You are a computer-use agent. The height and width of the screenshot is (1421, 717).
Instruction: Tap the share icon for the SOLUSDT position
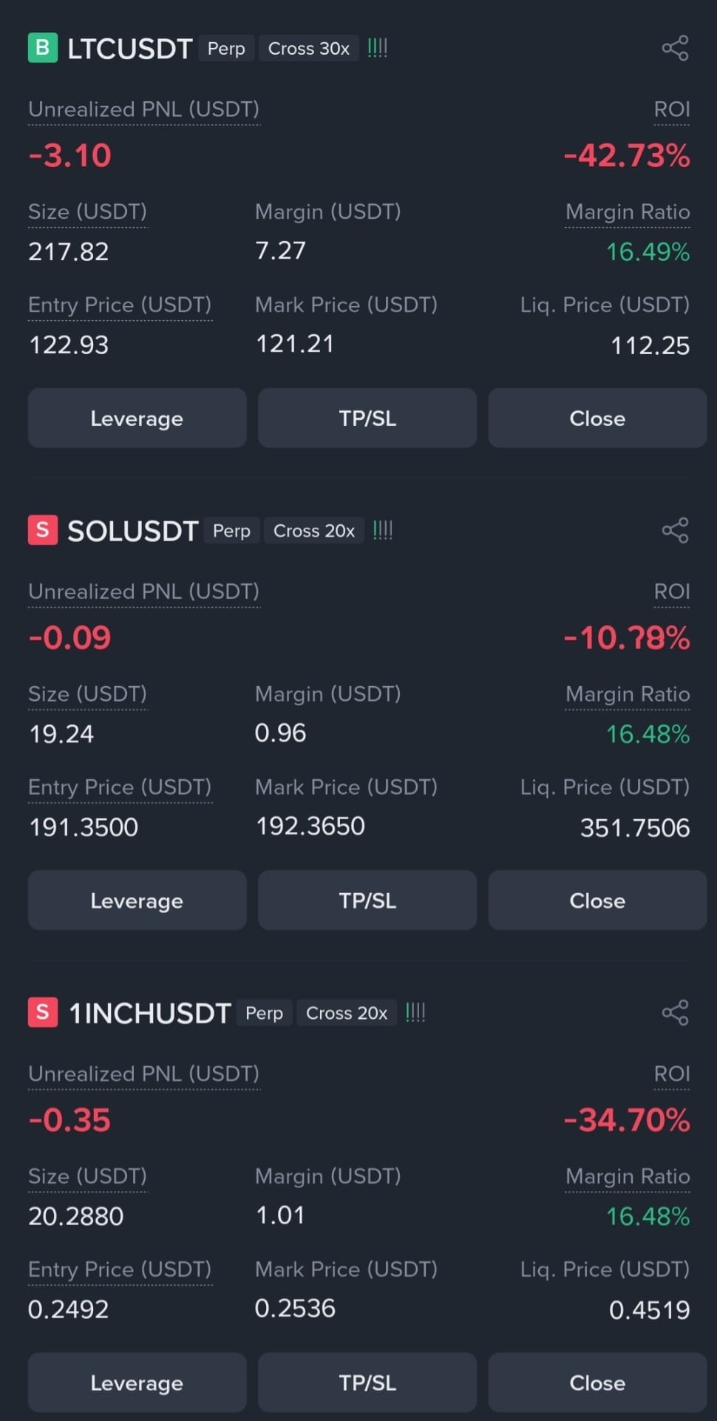pos(675,530)
